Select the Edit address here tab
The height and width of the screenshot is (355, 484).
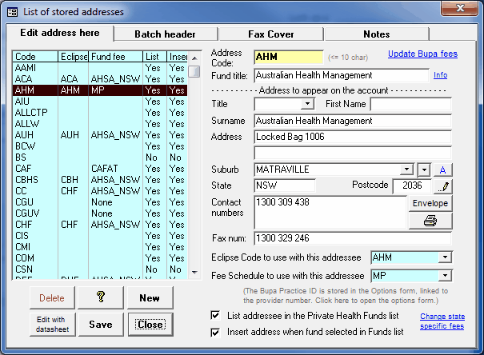point(60,33)
